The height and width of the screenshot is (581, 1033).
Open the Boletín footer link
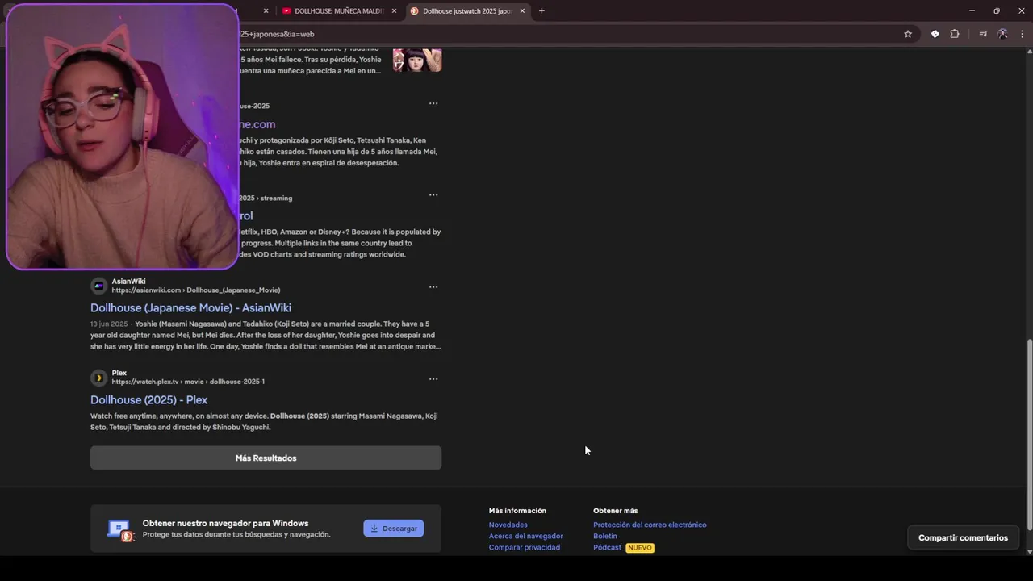click(604, 536)
